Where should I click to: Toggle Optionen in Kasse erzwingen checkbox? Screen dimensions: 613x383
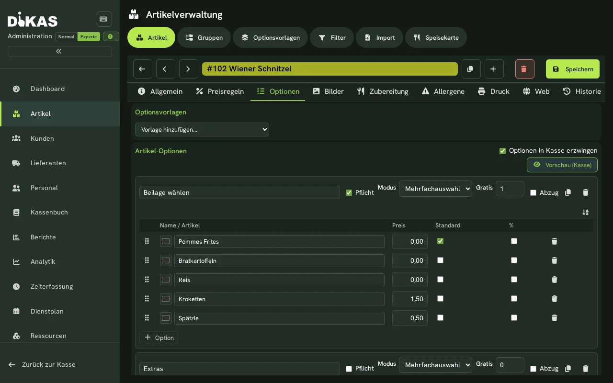point(502,151)
